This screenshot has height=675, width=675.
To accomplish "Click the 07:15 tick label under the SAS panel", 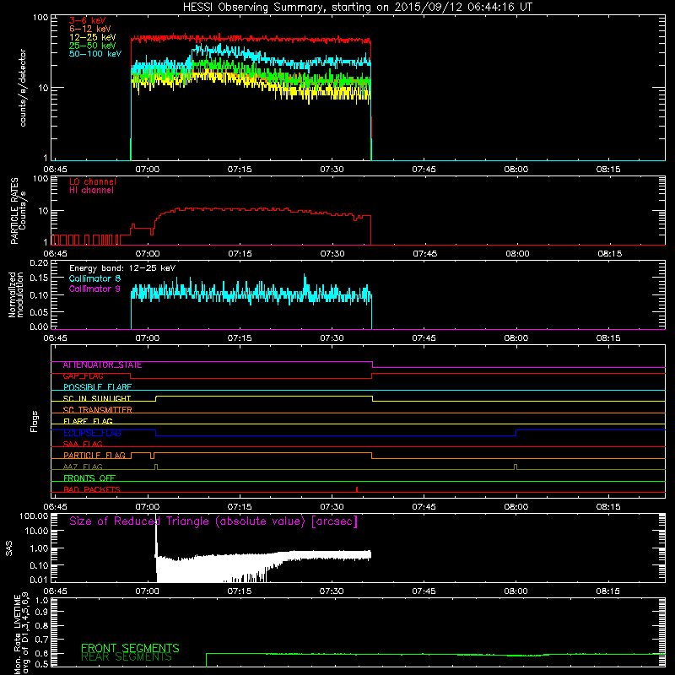I will pyautogui.click(x=240, y=591).
